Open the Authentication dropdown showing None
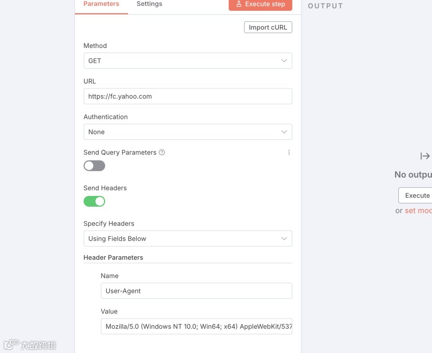 coord(180,132)
